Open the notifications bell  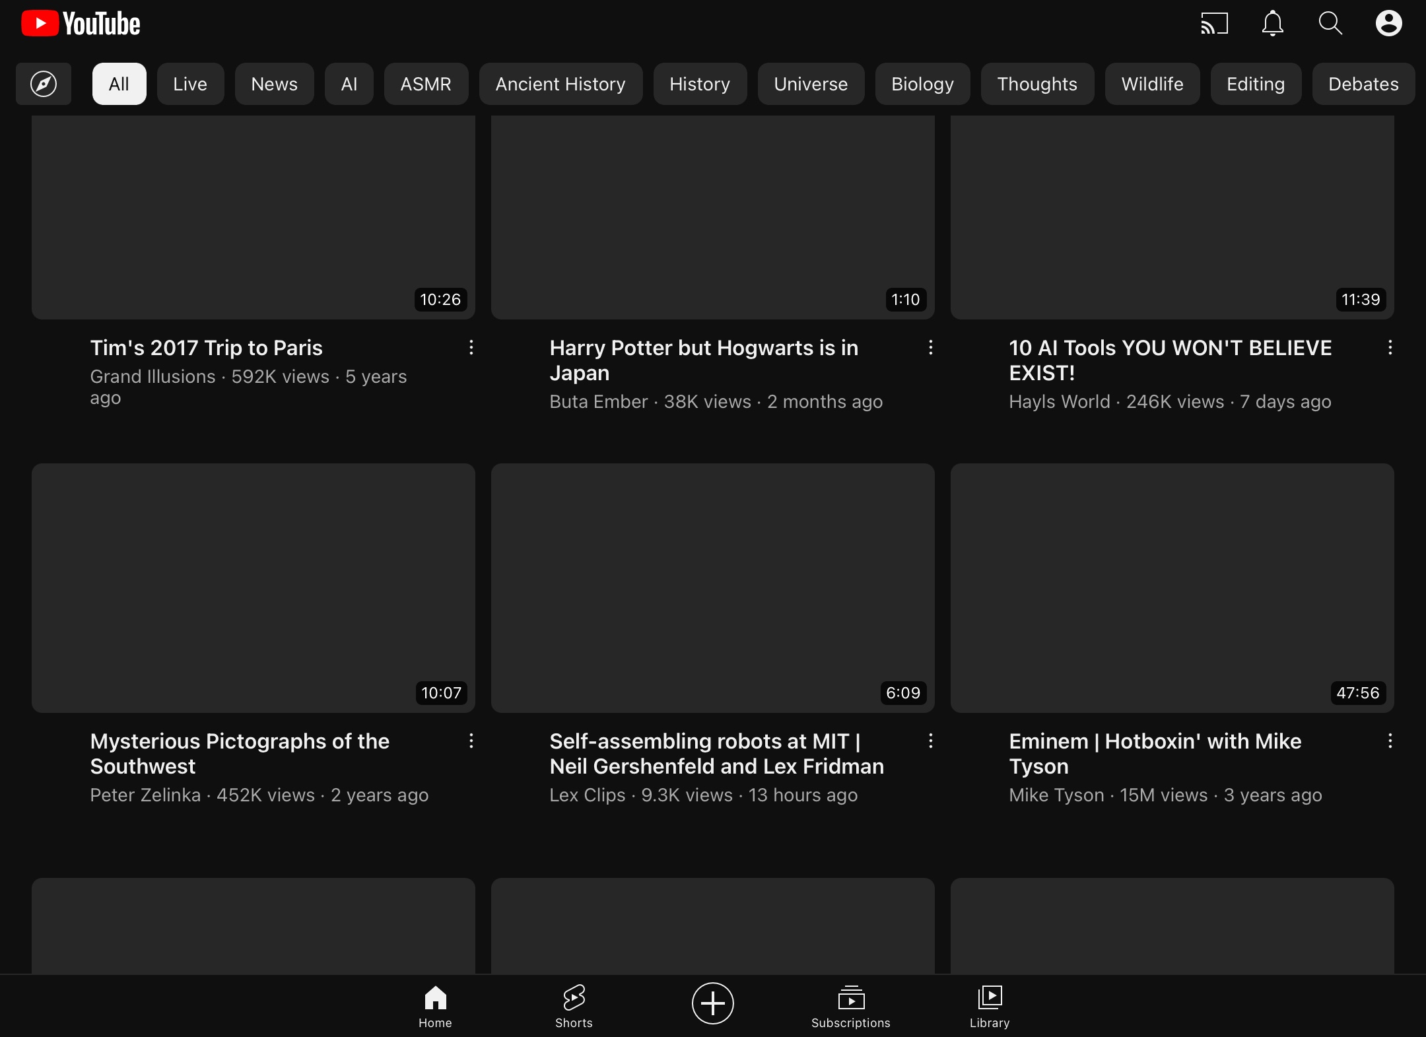[x=1272, y=22]
